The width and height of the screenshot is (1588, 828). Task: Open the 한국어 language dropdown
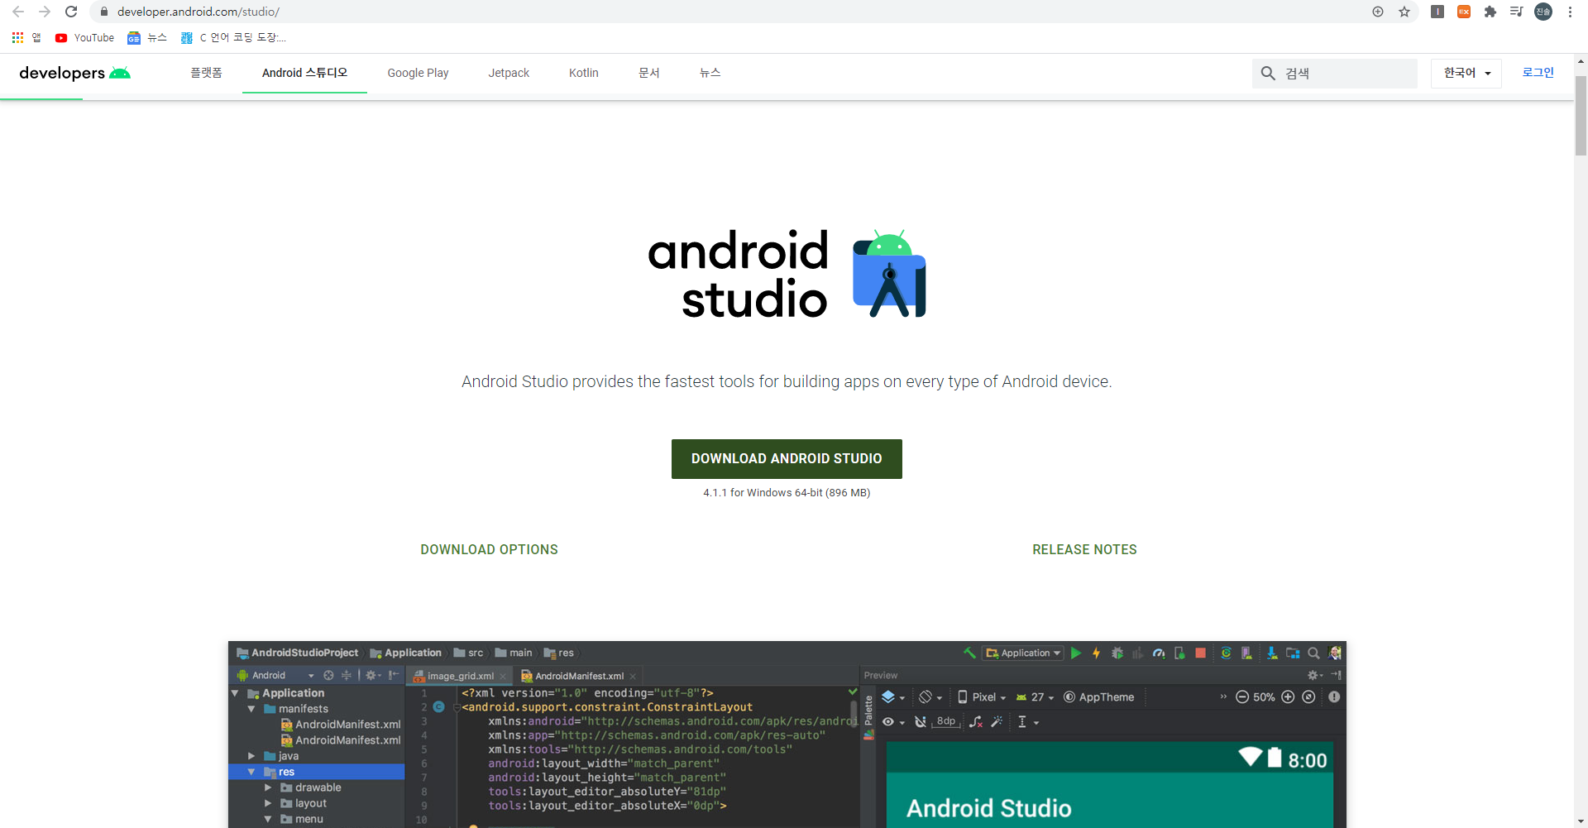(x=1466, y=74)
